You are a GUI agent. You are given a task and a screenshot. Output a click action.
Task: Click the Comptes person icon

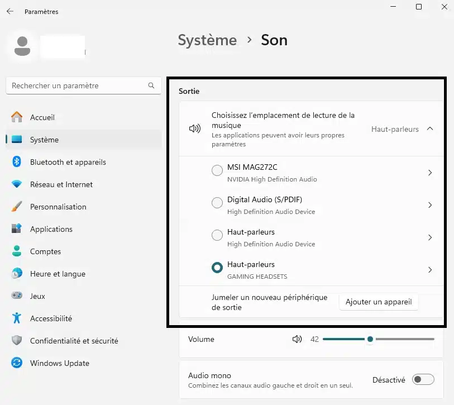[x=17, y=251]
